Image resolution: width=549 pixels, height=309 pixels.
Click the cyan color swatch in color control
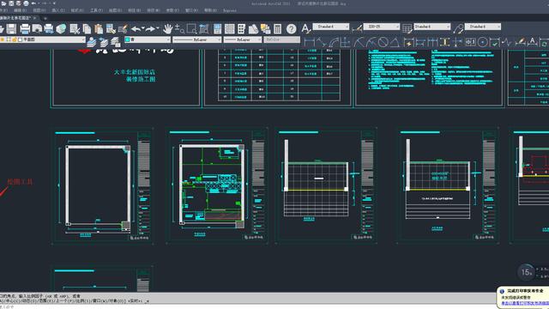[x=128, y=39]
